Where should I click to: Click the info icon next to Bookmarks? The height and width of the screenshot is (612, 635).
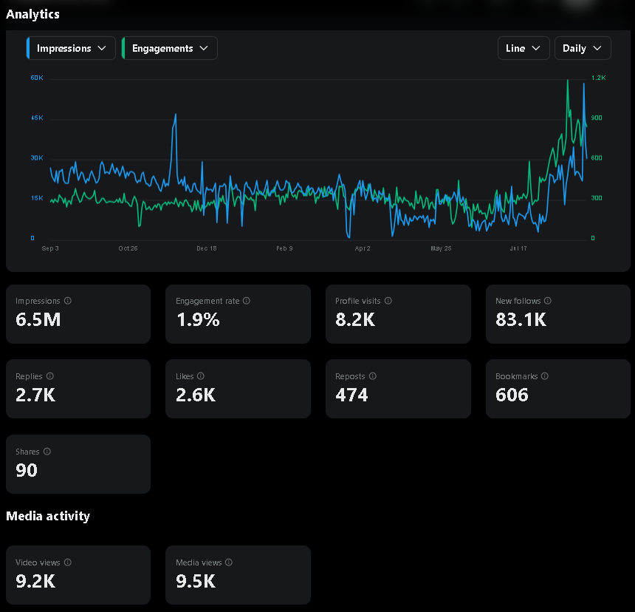[x=544, y=376]
